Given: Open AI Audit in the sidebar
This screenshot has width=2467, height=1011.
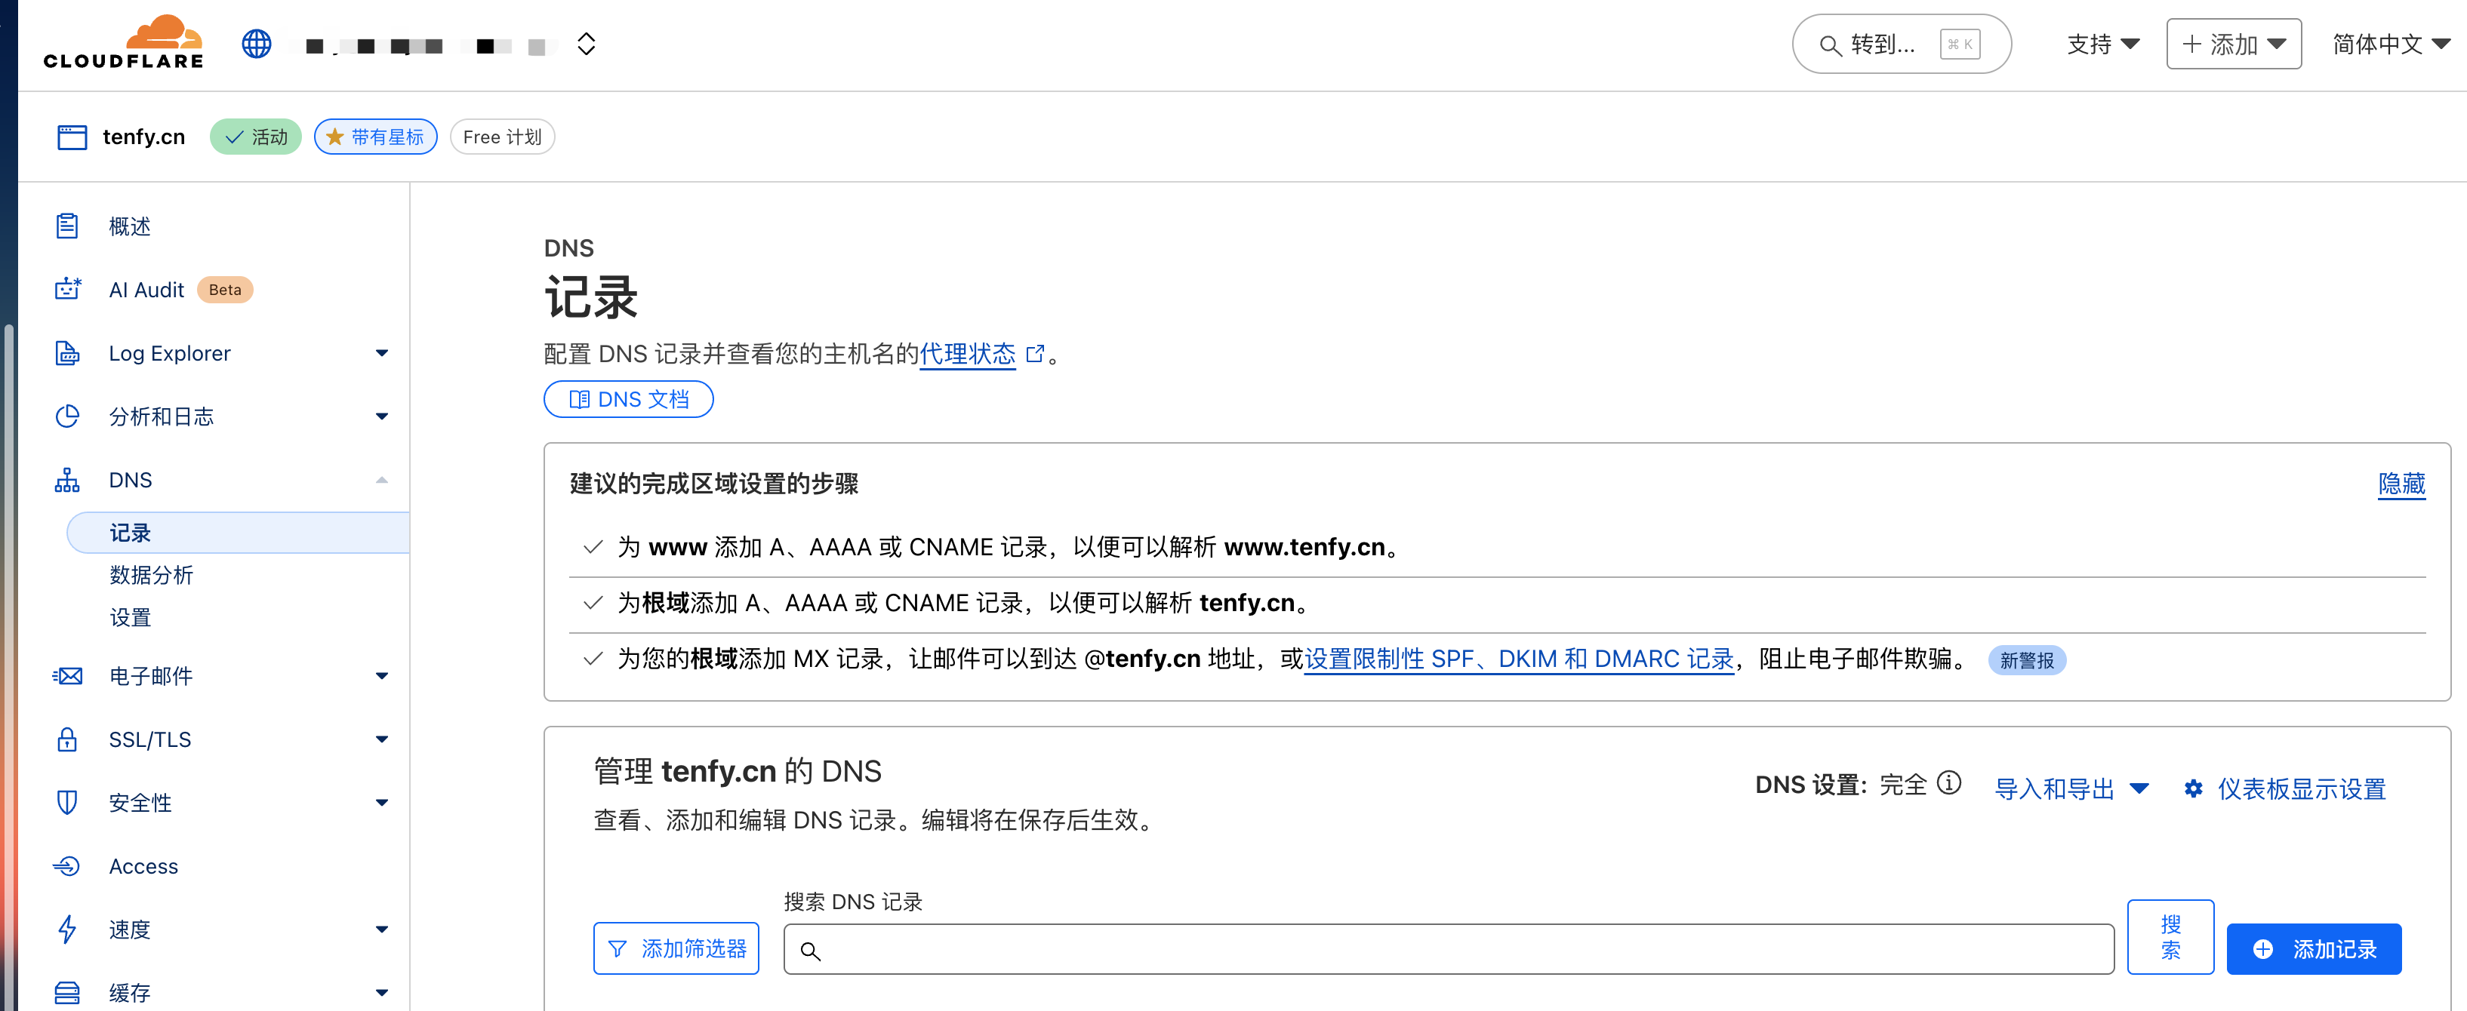Looking at the screenshot, I should click(146, 289).
